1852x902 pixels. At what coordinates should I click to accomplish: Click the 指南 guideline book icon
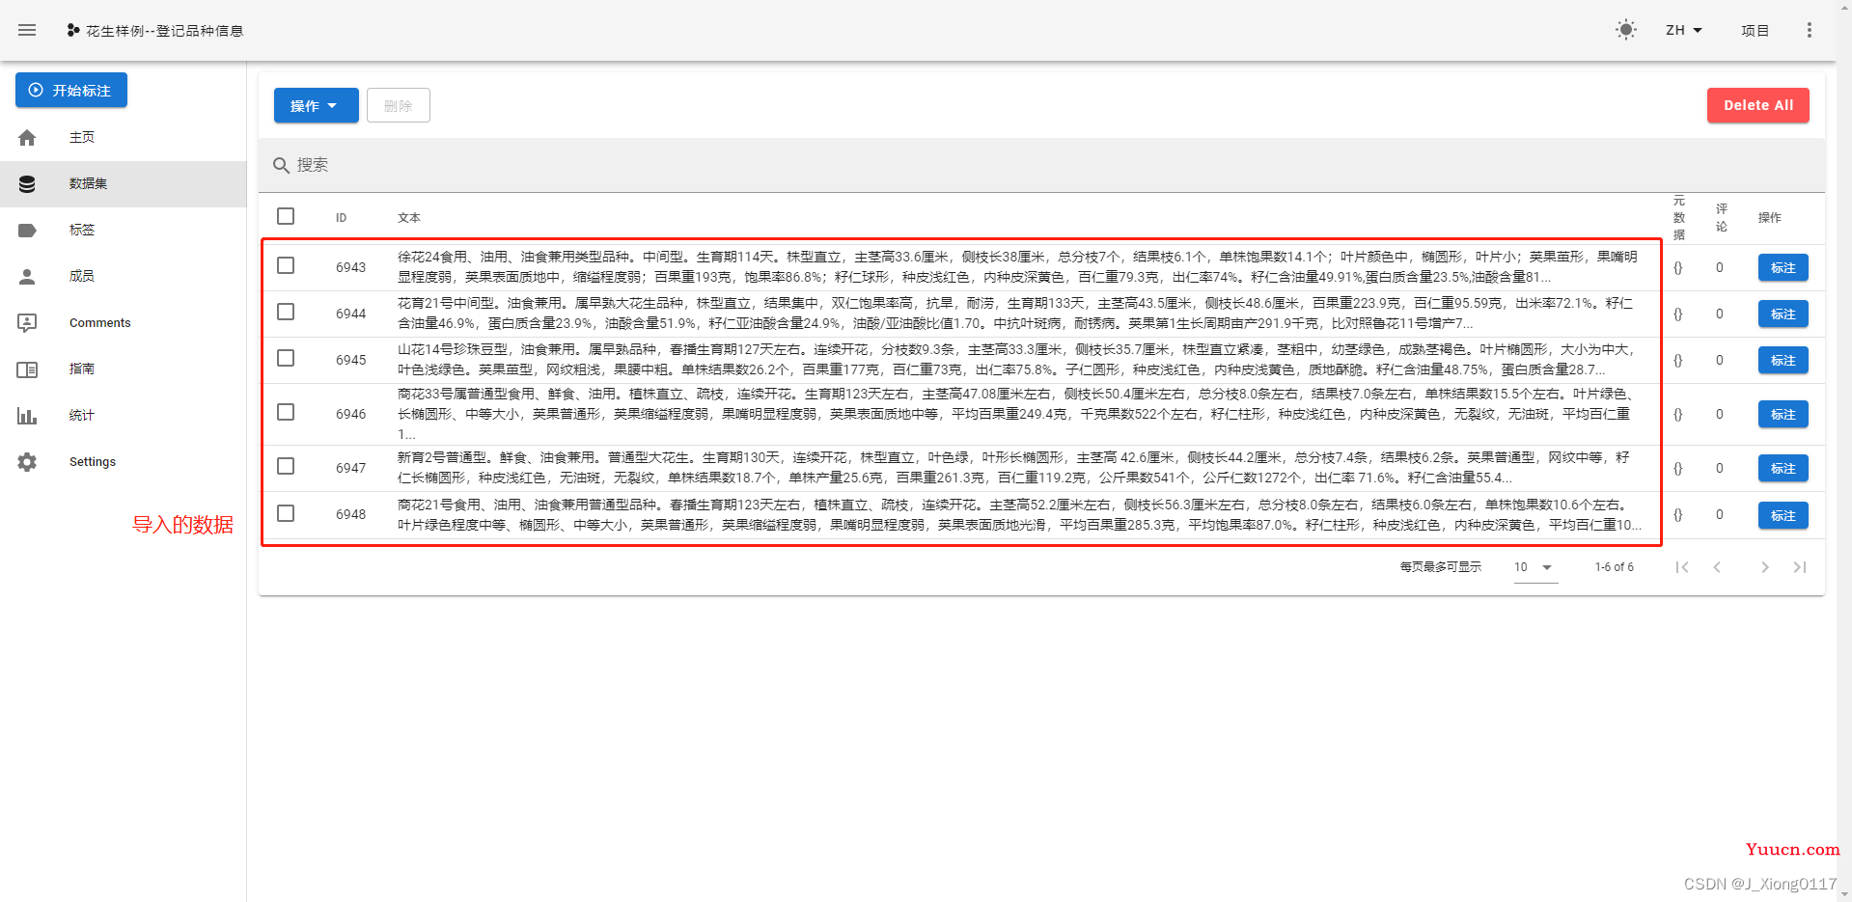pos(27,369)
